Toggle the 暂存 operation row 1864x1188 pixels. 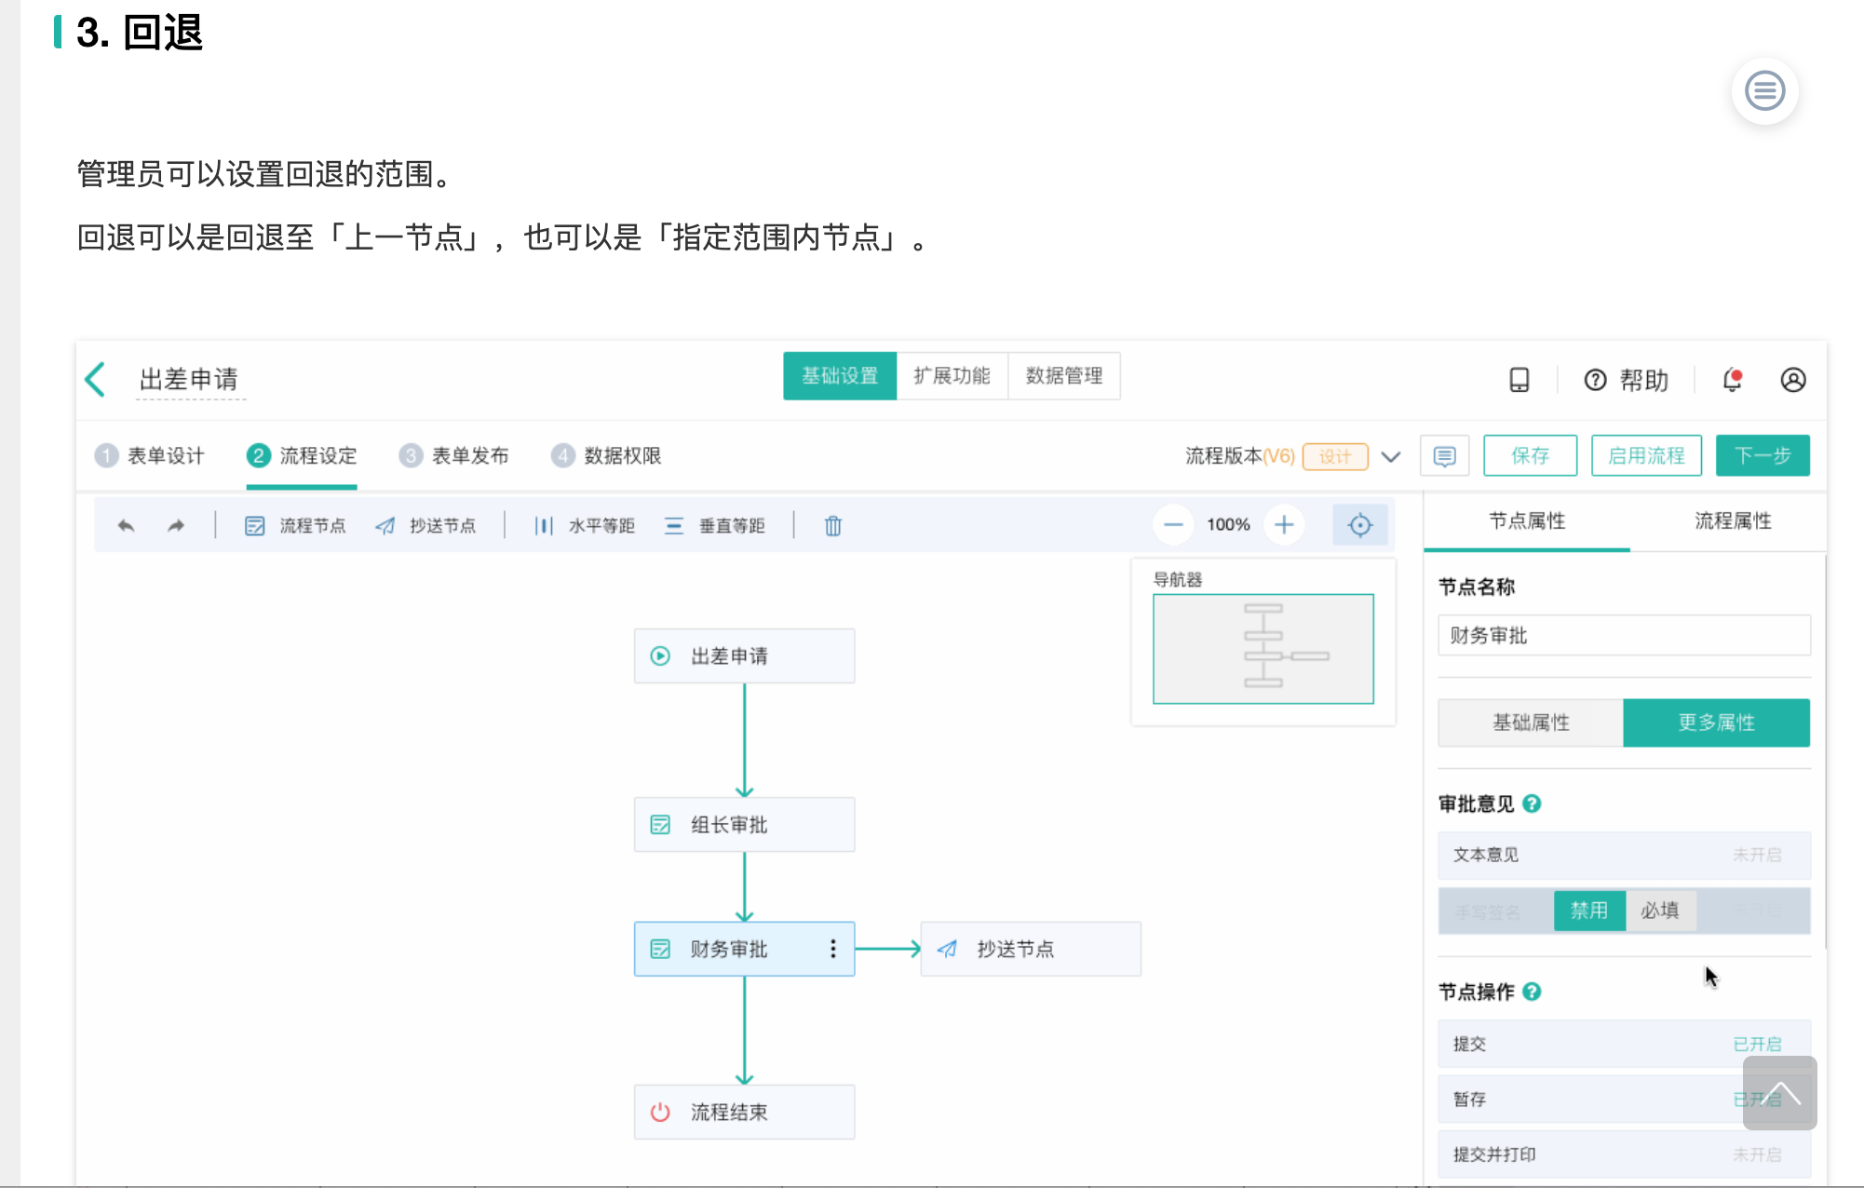point(1624,1099)
